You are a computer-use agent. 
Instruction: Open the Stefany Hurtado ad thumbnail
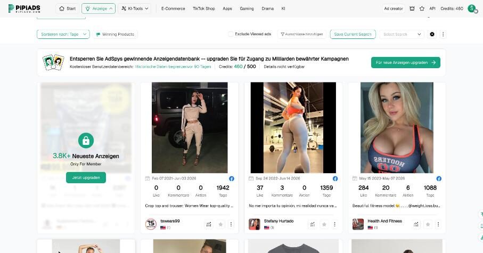click(293, 128)
